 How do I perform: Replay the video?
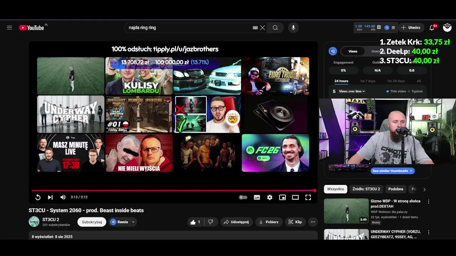(38, 197)
